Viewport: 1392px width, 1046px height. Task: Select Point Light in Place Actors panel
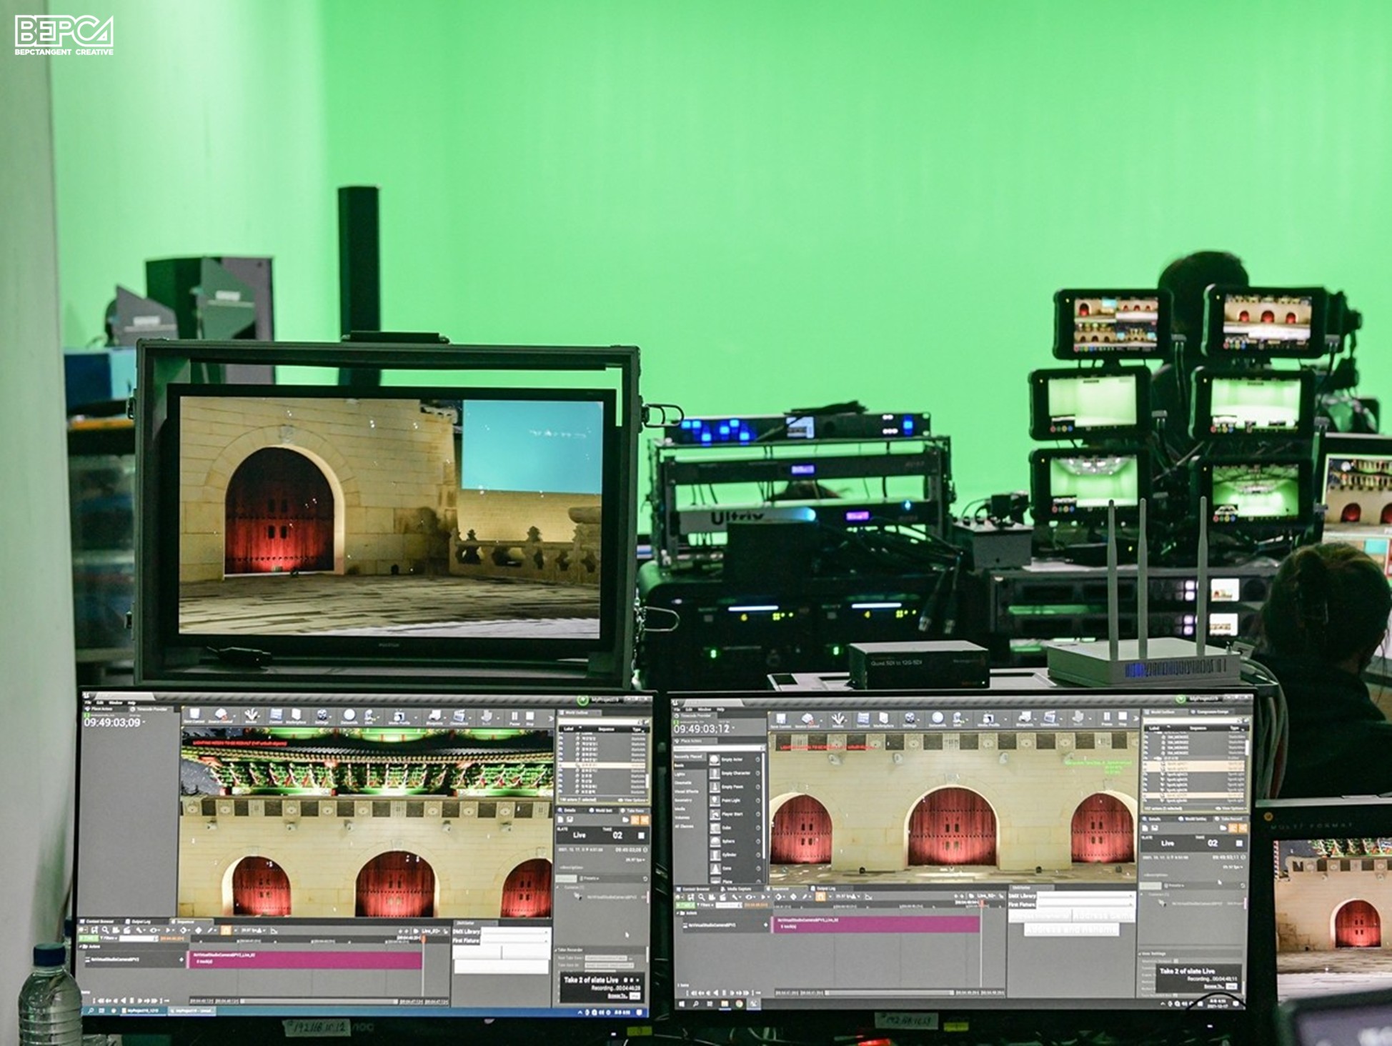tap(730, 800)
